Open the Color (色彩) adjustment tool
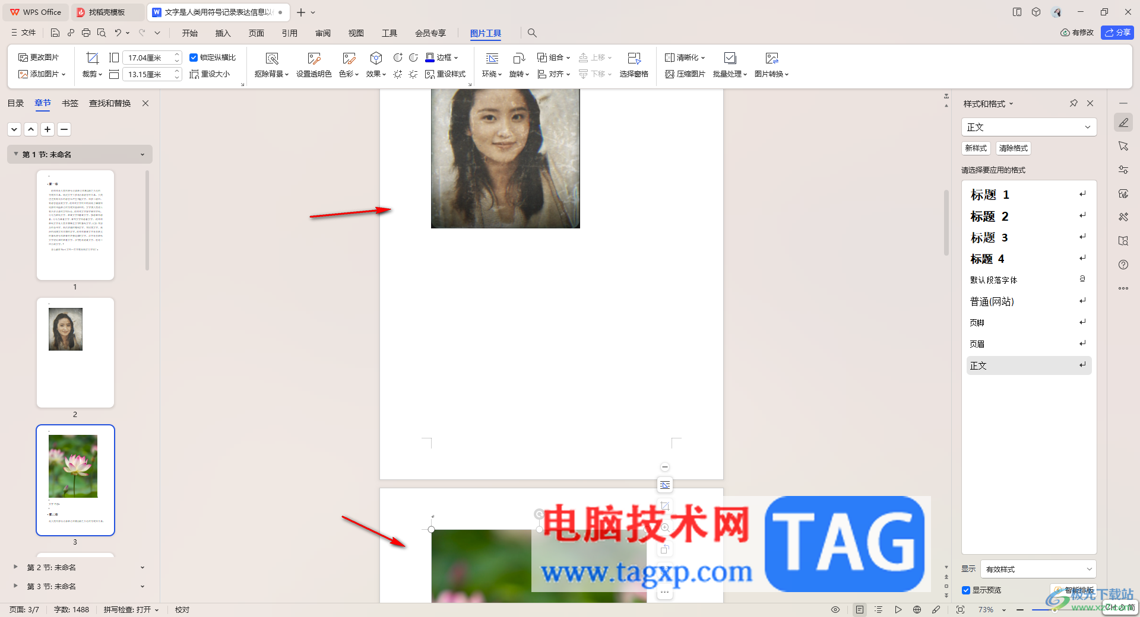Screen dimensions: 1140x617 349,65
